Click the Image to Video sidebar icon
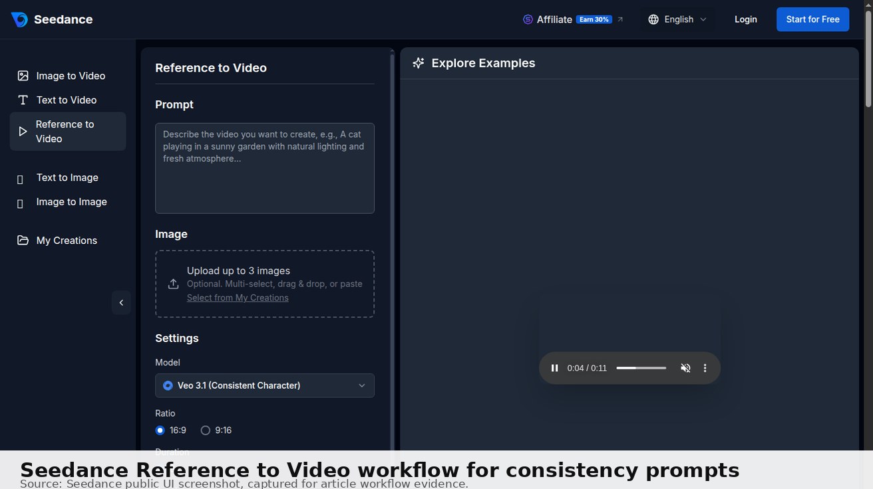The height and width of the screenshot is (489, 873). (x=23, y=76)
